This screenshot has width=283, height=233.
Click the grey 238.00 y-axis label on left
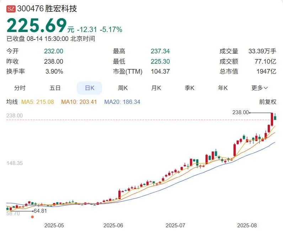point(15,116)
